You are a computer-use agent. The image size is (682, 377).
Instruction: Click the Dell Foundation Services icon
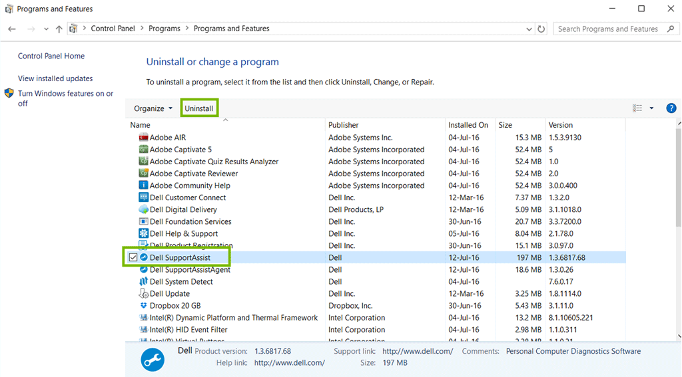143,221
